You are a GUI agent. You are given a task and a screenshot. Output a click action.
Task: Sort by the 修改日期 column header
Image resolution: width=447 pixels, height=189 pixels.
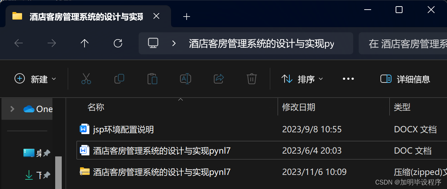pyautogui.click(x=299, y=107)
